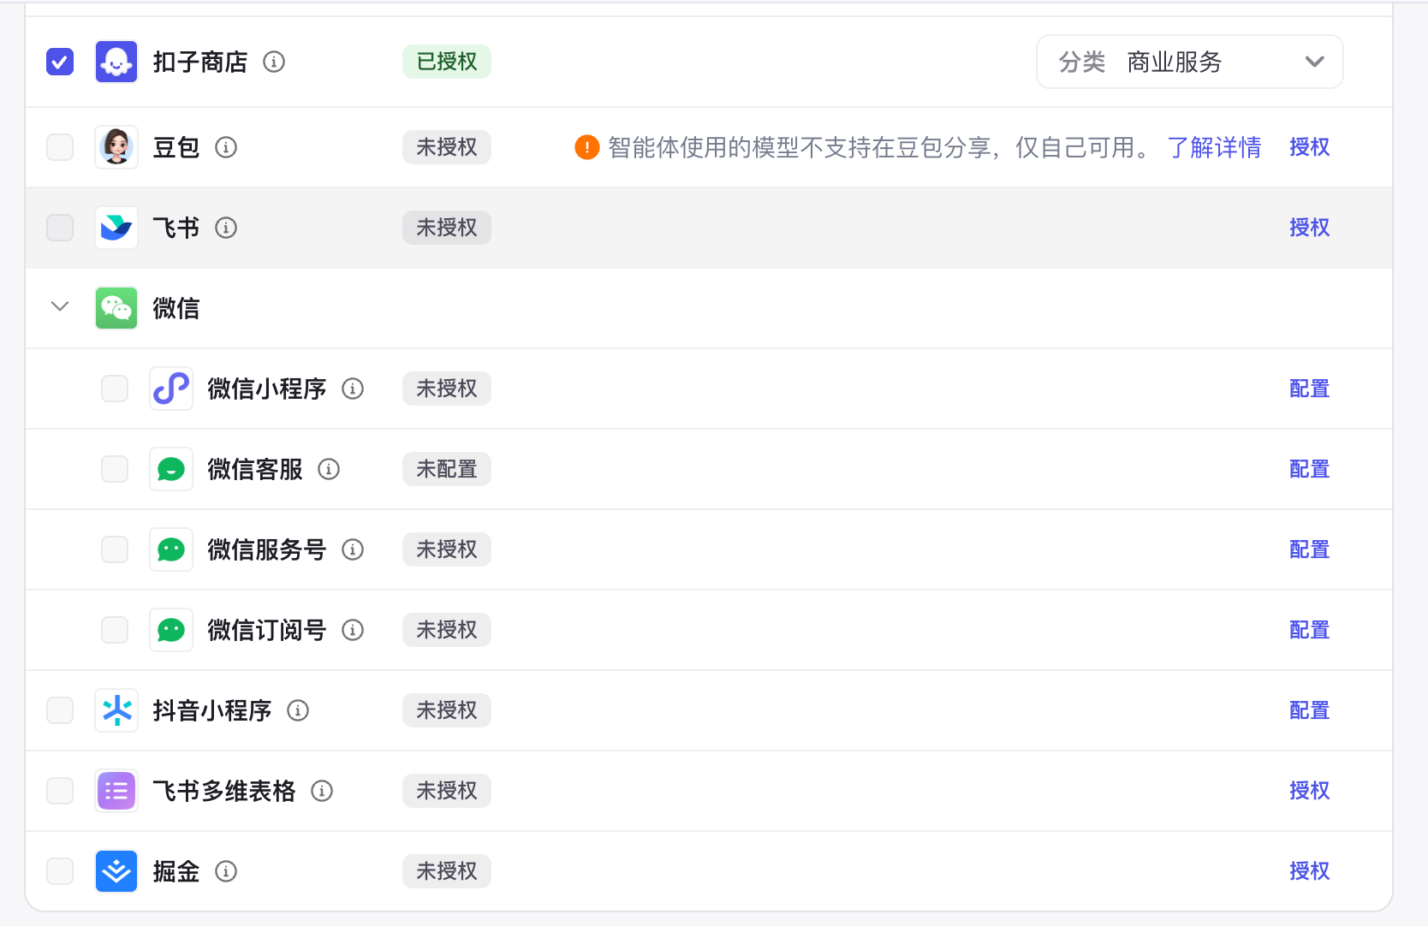Open info tooltip next to 微信服务号
This screenshot has height=926, width=1428.
[353, 549]
